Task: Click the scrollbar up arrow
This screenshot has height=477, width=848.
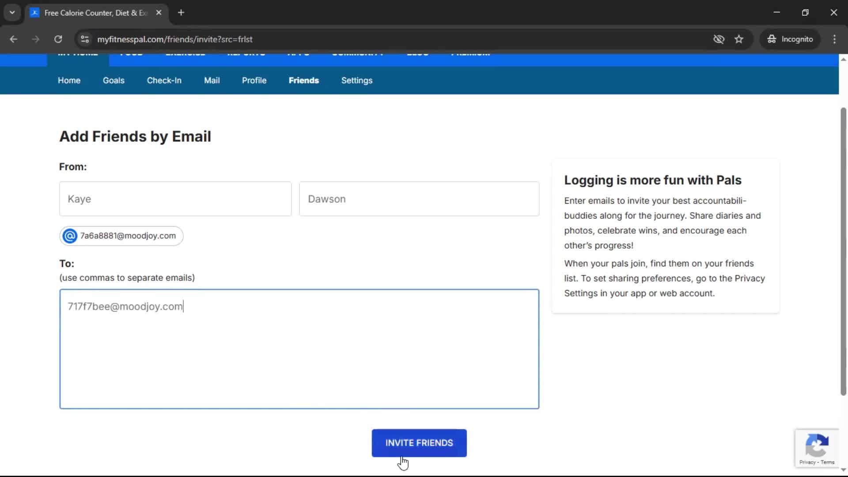Action: (x=843, y=59)
